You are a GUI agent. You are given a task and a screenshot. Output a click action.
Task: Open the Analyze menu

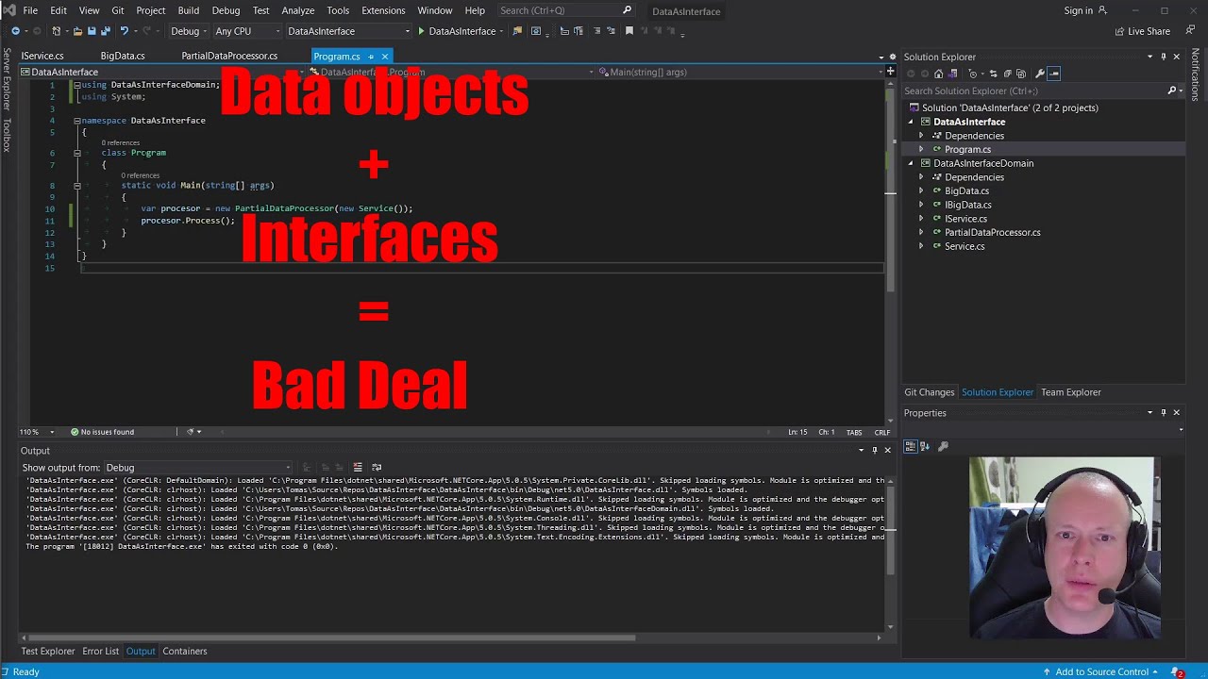[x=297, y=10]
